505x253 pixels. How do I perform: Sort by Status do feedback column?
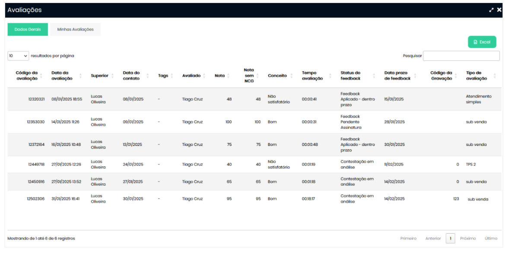pos(373,76)
